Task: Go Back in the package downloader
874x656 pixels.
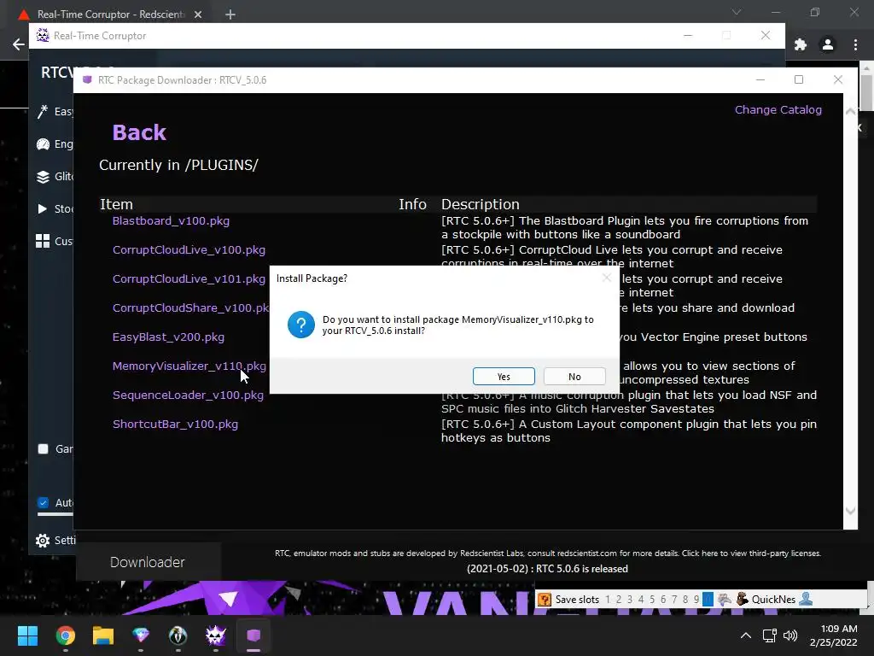Action: pyautogui.click(x=139, y=132)
